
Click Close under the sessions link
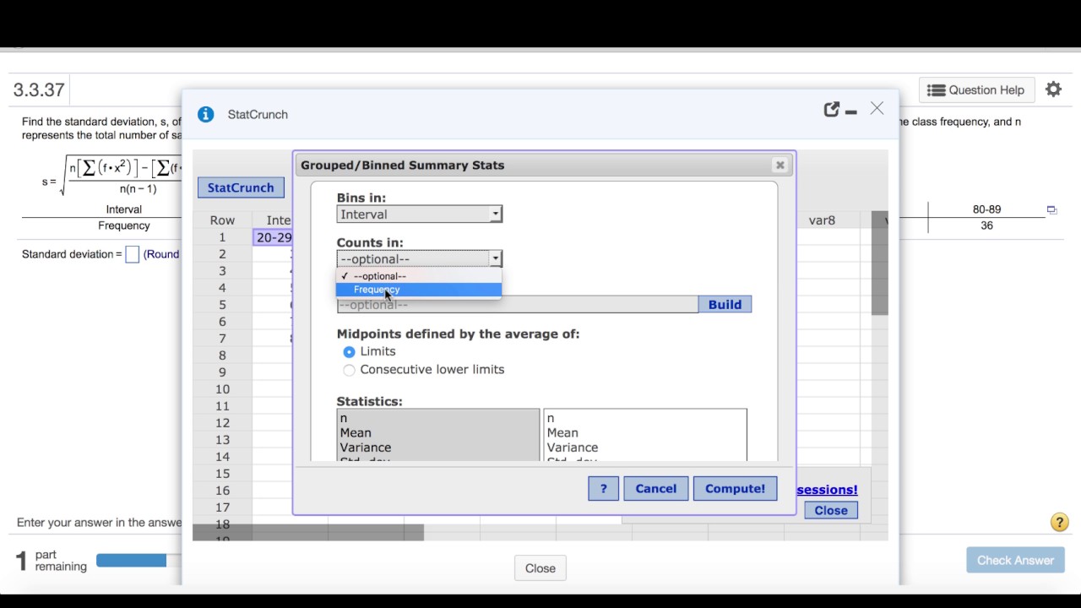click(831, 510)
